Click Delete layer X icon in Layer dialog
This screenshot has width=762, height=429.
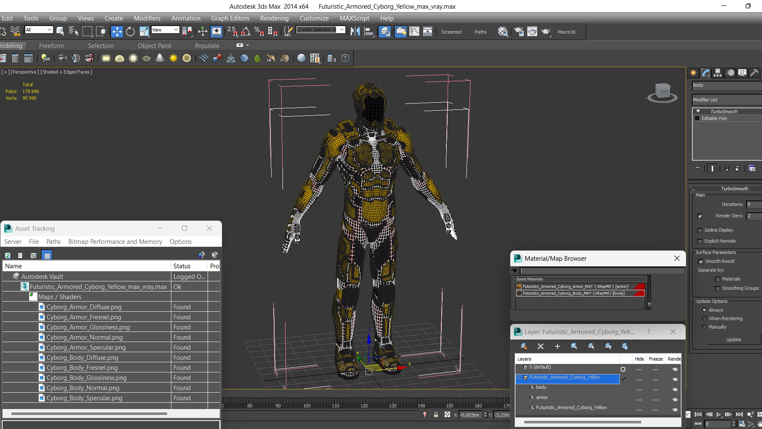click(x=541, y=346)
